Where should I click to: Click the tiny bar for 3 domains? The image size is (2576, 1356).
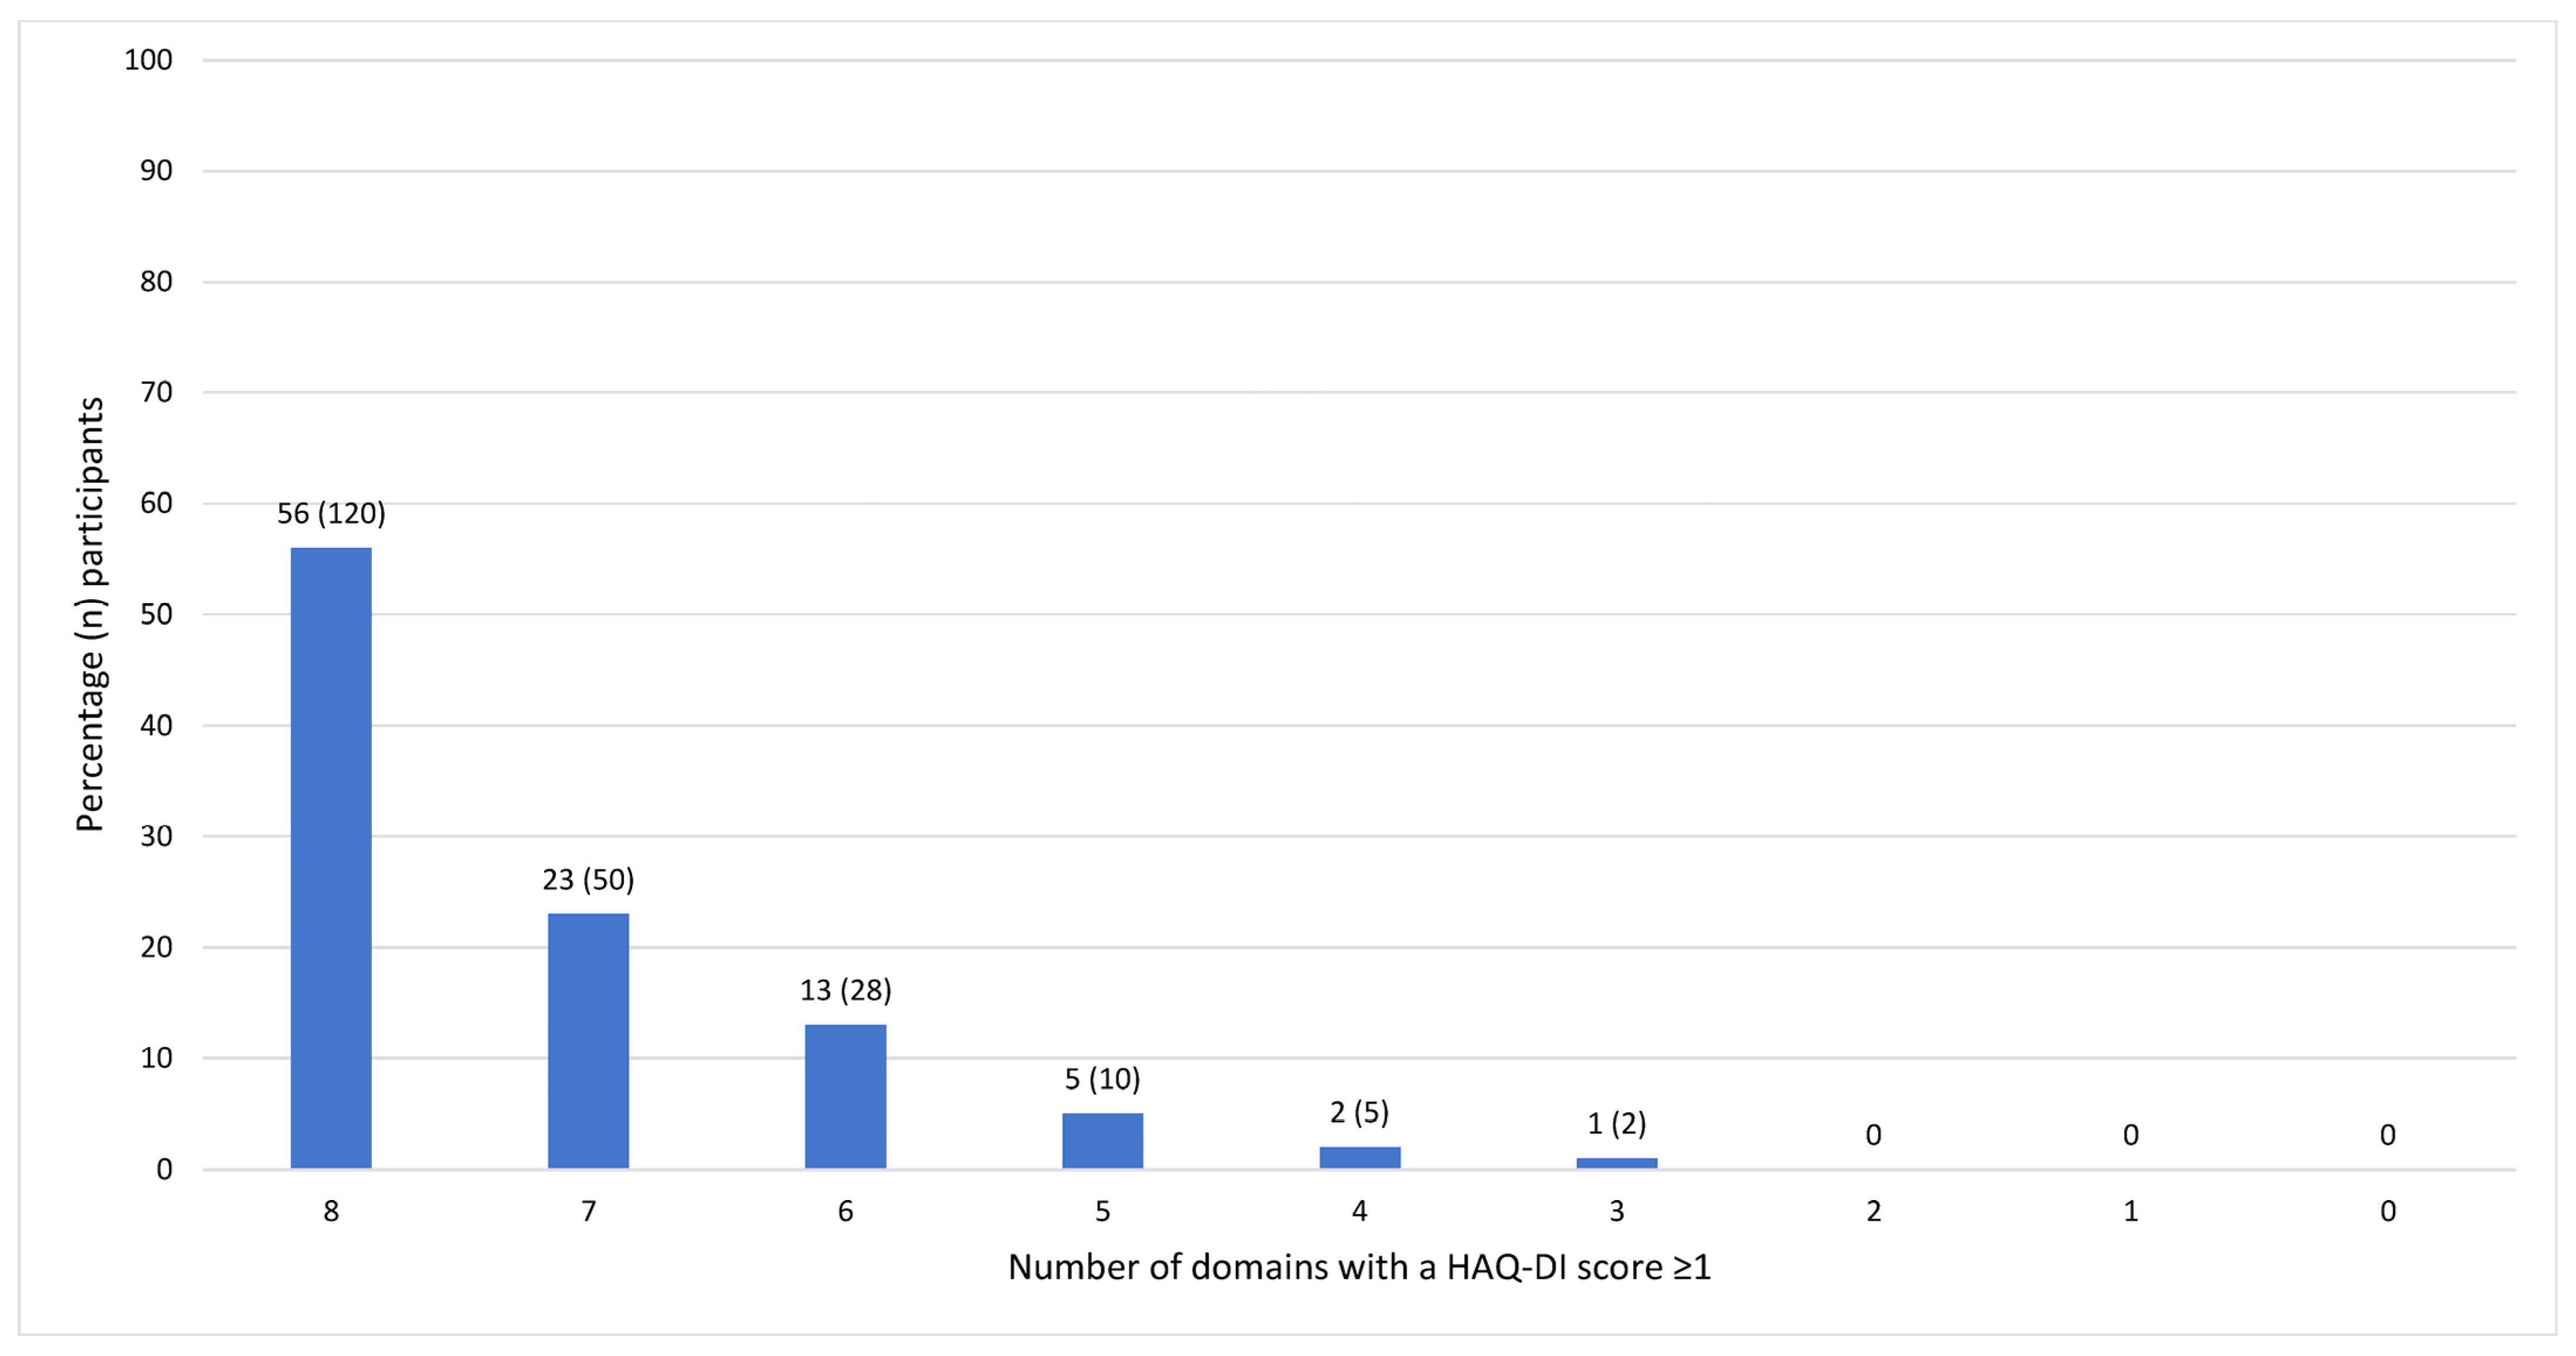point(1616,1163)
